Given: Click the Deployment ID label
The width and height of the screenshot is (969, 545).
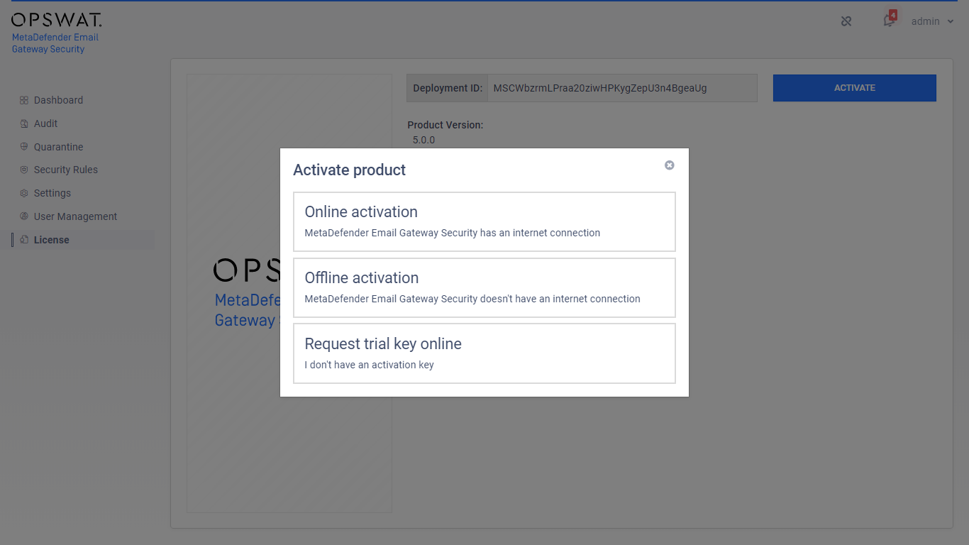Looking at the screenshot, I should [448, 88].
